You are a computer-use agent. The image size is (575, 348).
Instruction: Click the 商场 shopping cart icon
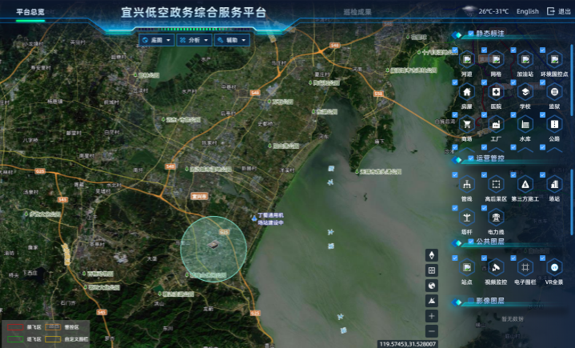pos(466,124)
